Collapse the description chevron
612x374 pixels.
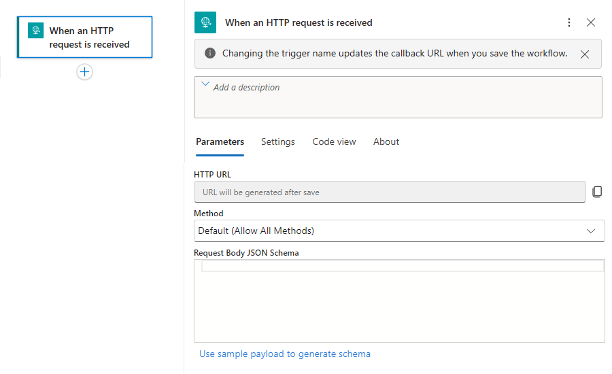(205, 86)
